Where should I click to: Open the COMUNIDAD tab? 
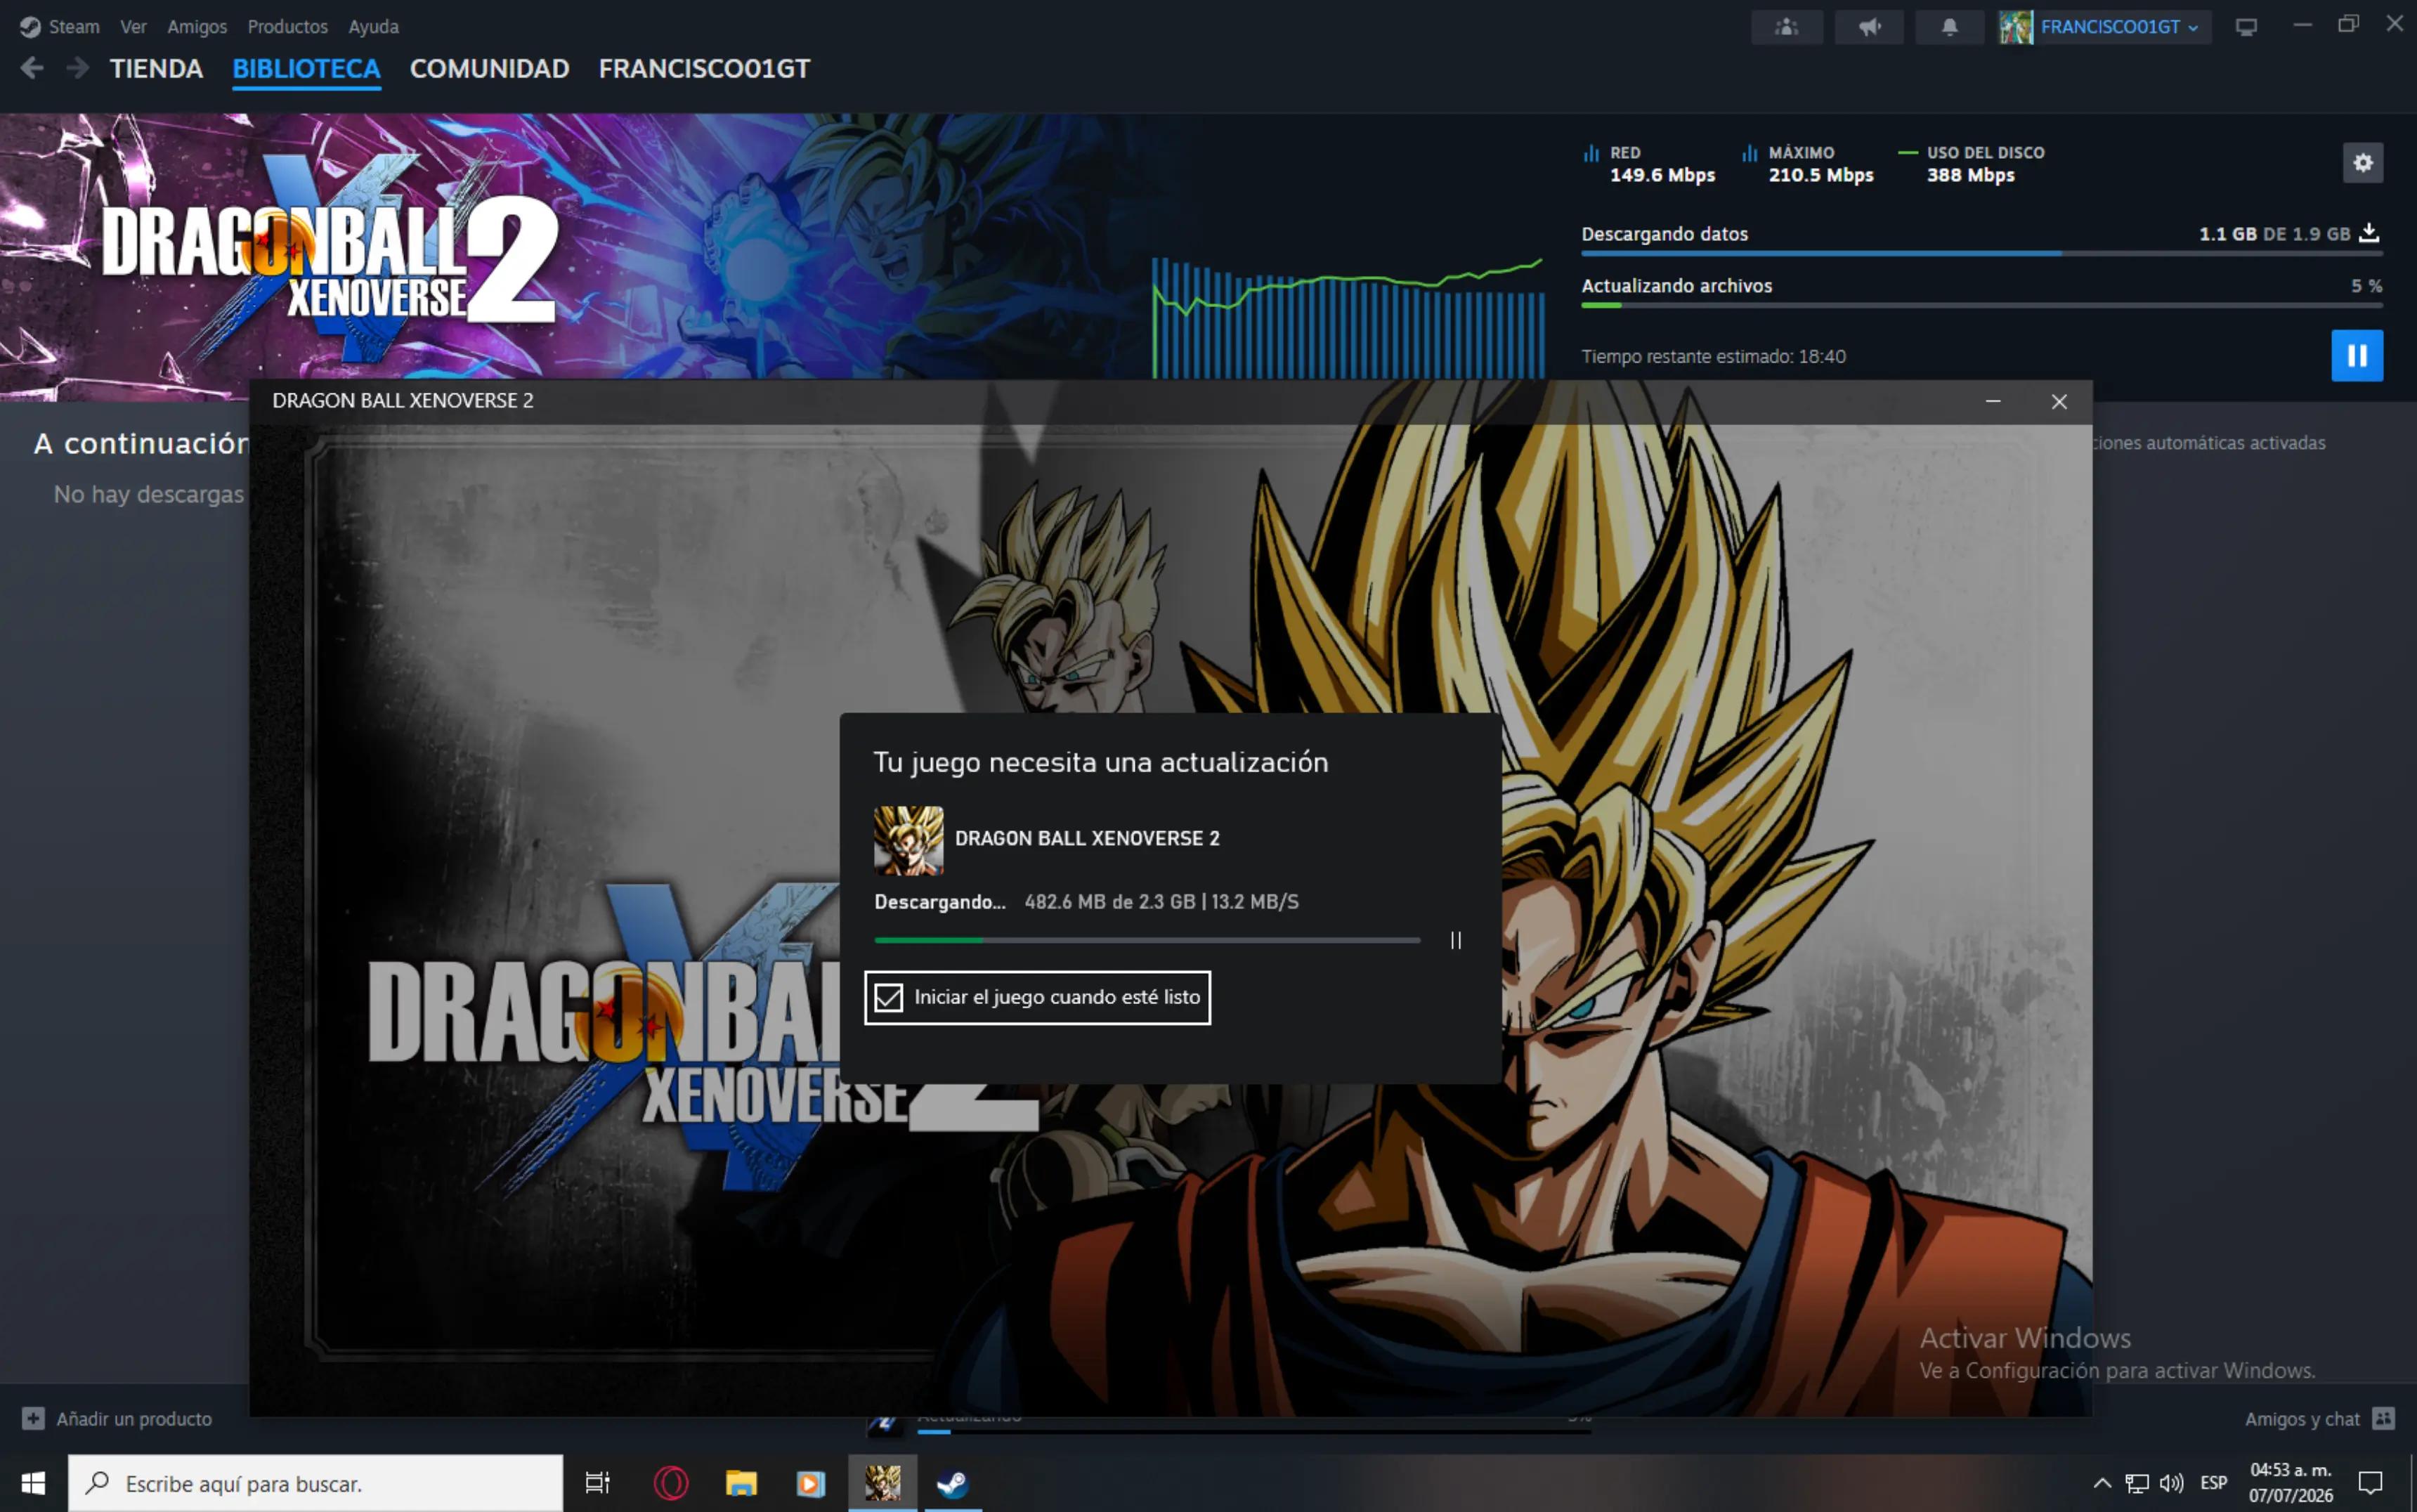click(489, 68)
